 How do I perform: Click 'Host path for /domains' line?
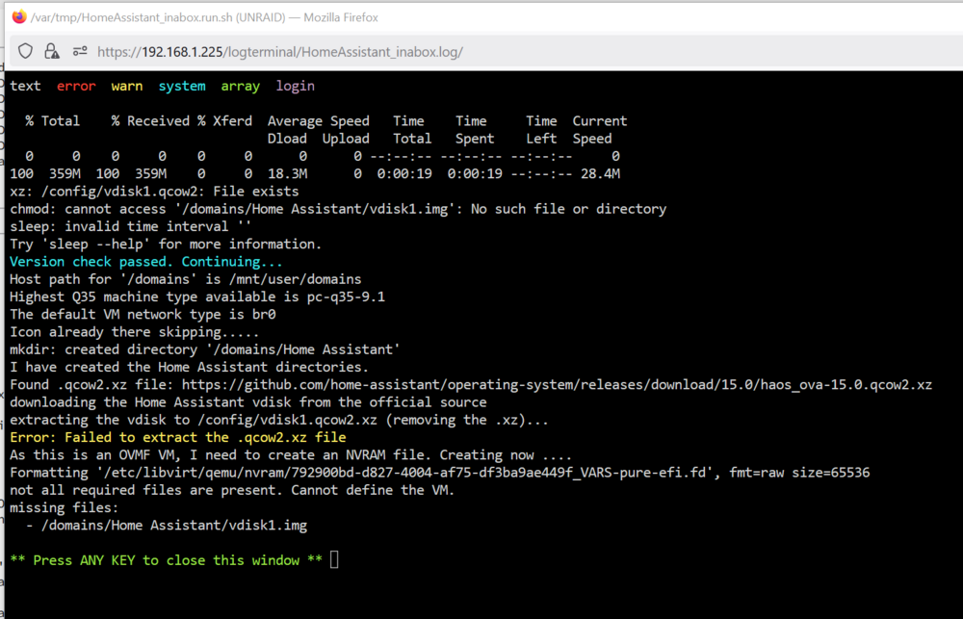(x=186, y=279)
